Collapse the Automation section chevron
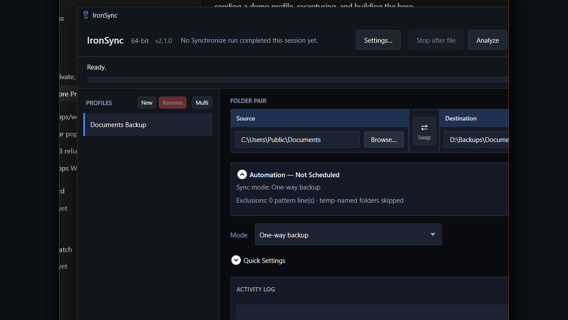Screen dimensions: 568x320 click(242, 175)
